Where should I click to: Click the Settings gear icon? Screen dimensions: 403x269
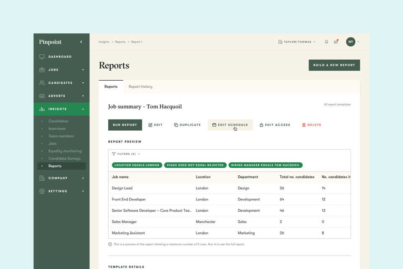[x=42, y=191]
